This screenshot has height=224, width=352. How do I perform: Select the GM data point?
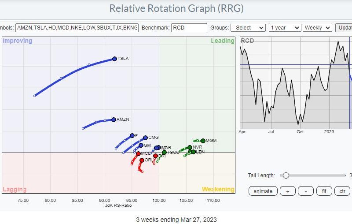[x=141, y=146]
